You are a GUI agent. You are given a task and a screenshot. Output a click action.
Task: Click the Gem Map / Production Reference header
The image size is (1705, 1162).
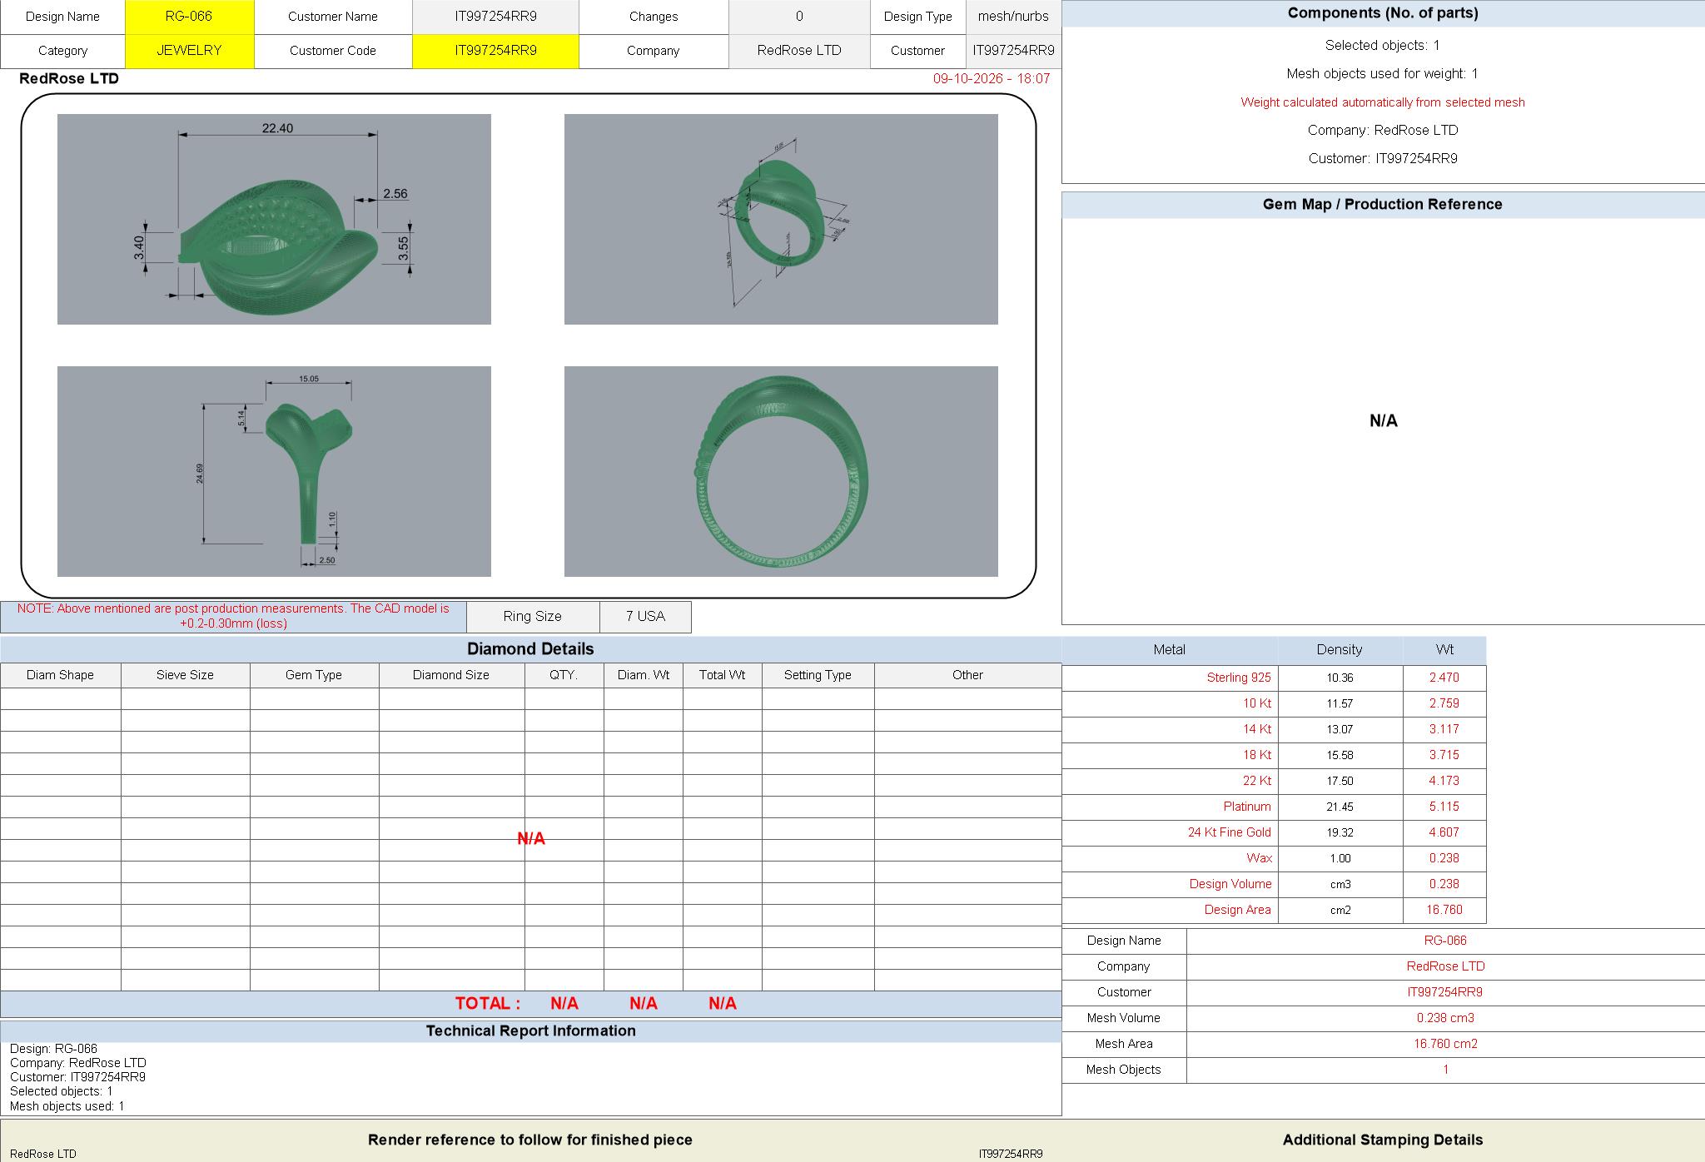click(1383, 205)
